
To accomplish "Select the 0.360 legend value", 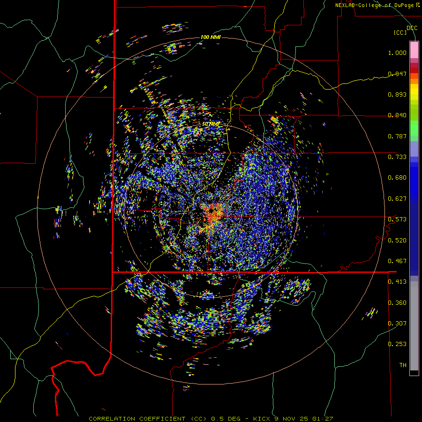I will pos(397,303).
